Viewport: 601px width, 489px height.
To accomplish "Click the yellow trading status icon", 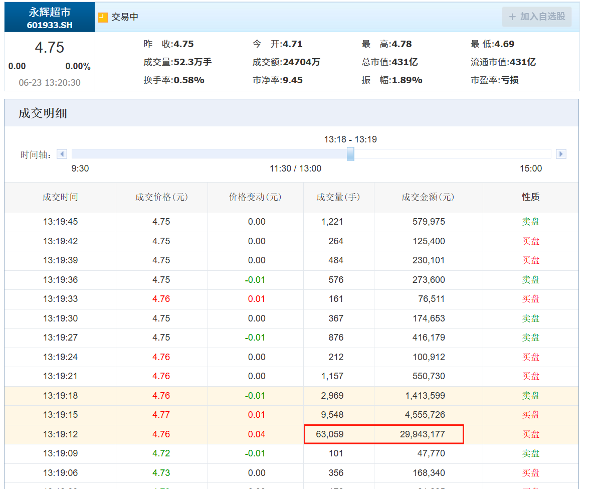I will click(x=102, y=17).
